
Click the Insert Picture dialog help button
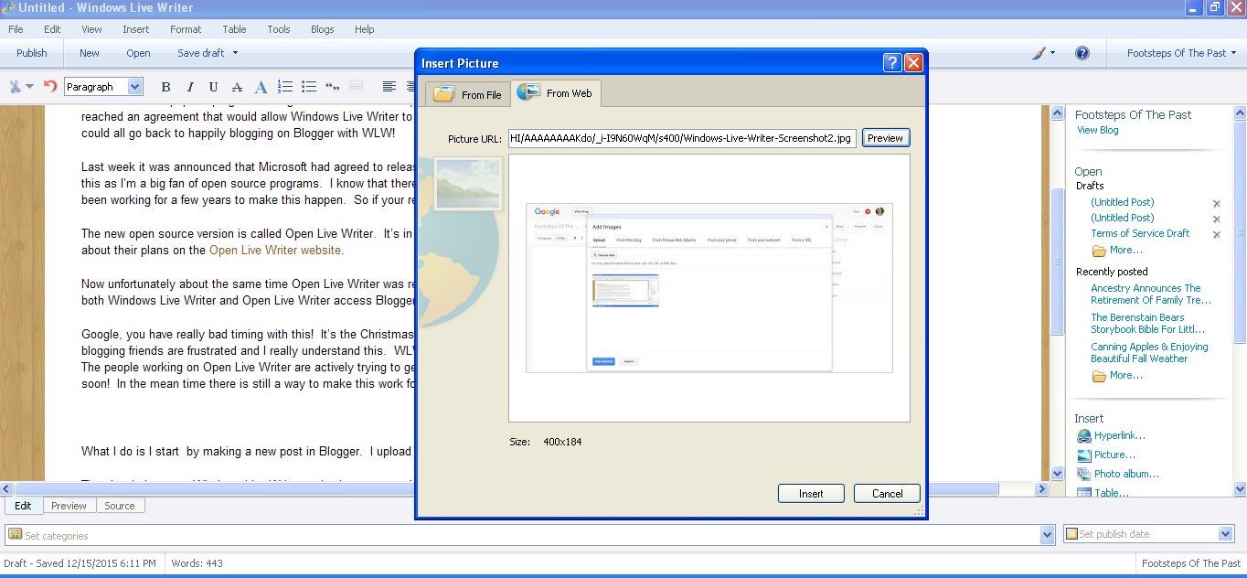(892, 63)
